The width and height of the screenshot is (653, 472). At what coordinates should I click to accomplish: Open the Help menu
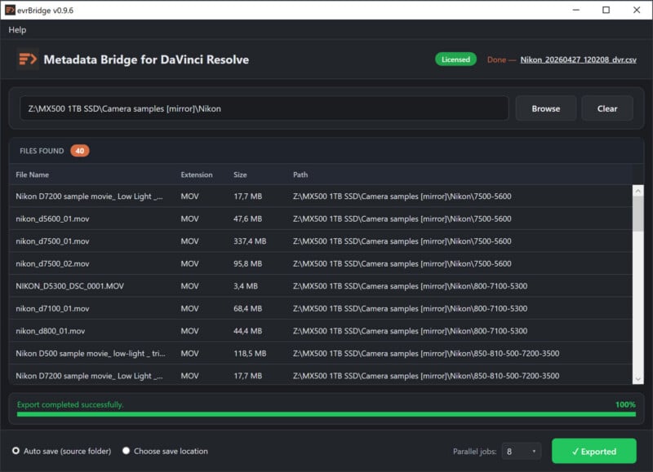pyautogui.click(x=17, y=29)
